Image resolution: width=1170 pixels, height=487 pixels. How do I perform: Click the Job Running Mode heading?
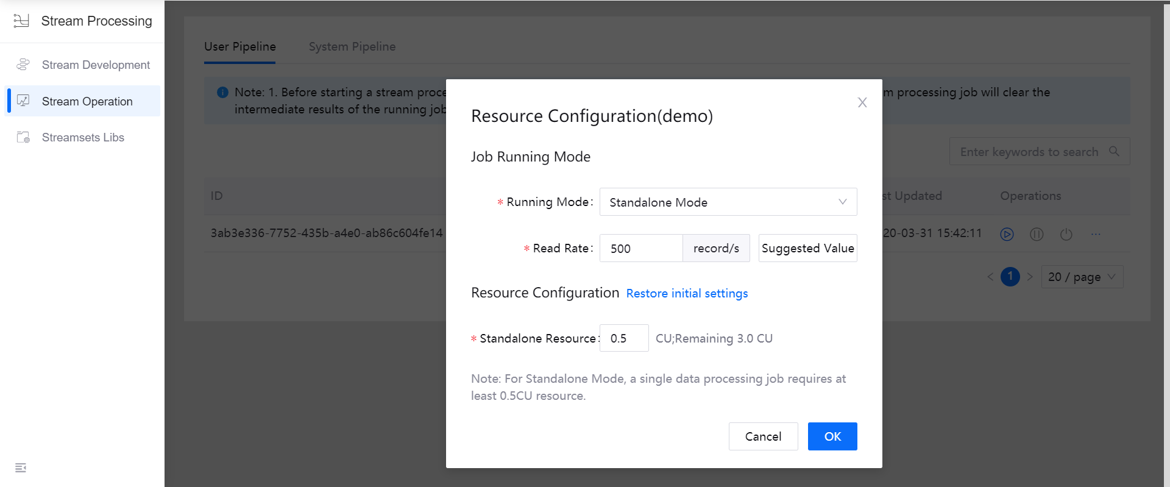pyautogui.click(x=531, y=157)
